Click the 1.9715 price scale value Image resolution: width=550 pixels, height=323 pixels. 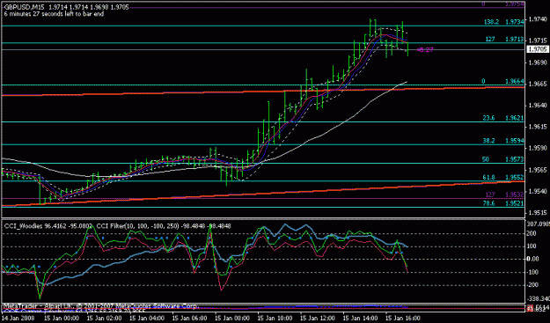[x=538, y=41]
